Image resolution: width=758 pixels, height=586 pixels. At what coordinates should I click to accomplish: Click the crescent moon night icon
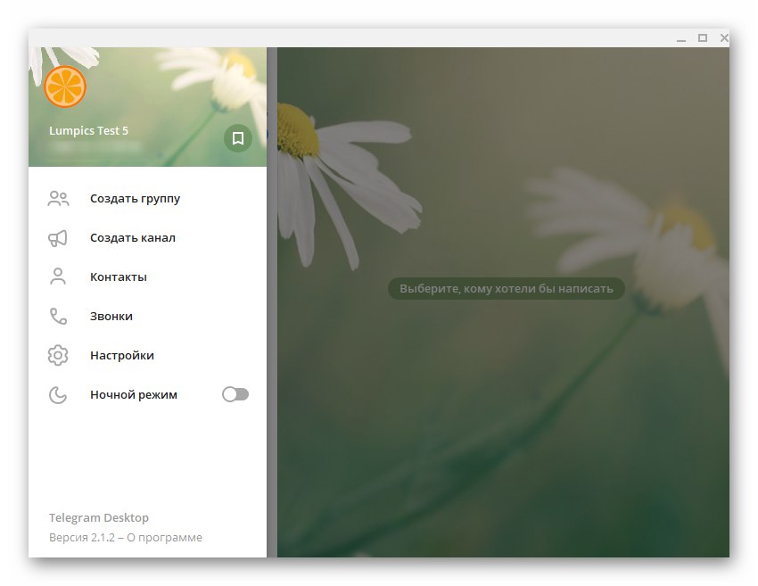pos(58,394)
